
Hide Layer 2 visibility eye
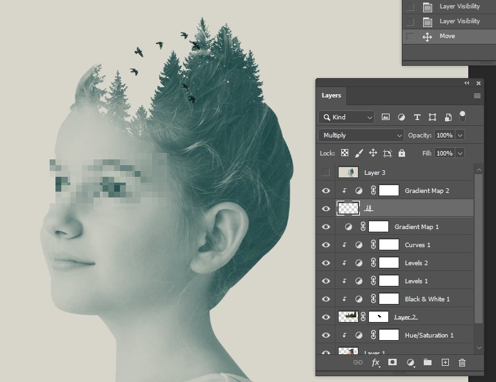pos(326,317)
